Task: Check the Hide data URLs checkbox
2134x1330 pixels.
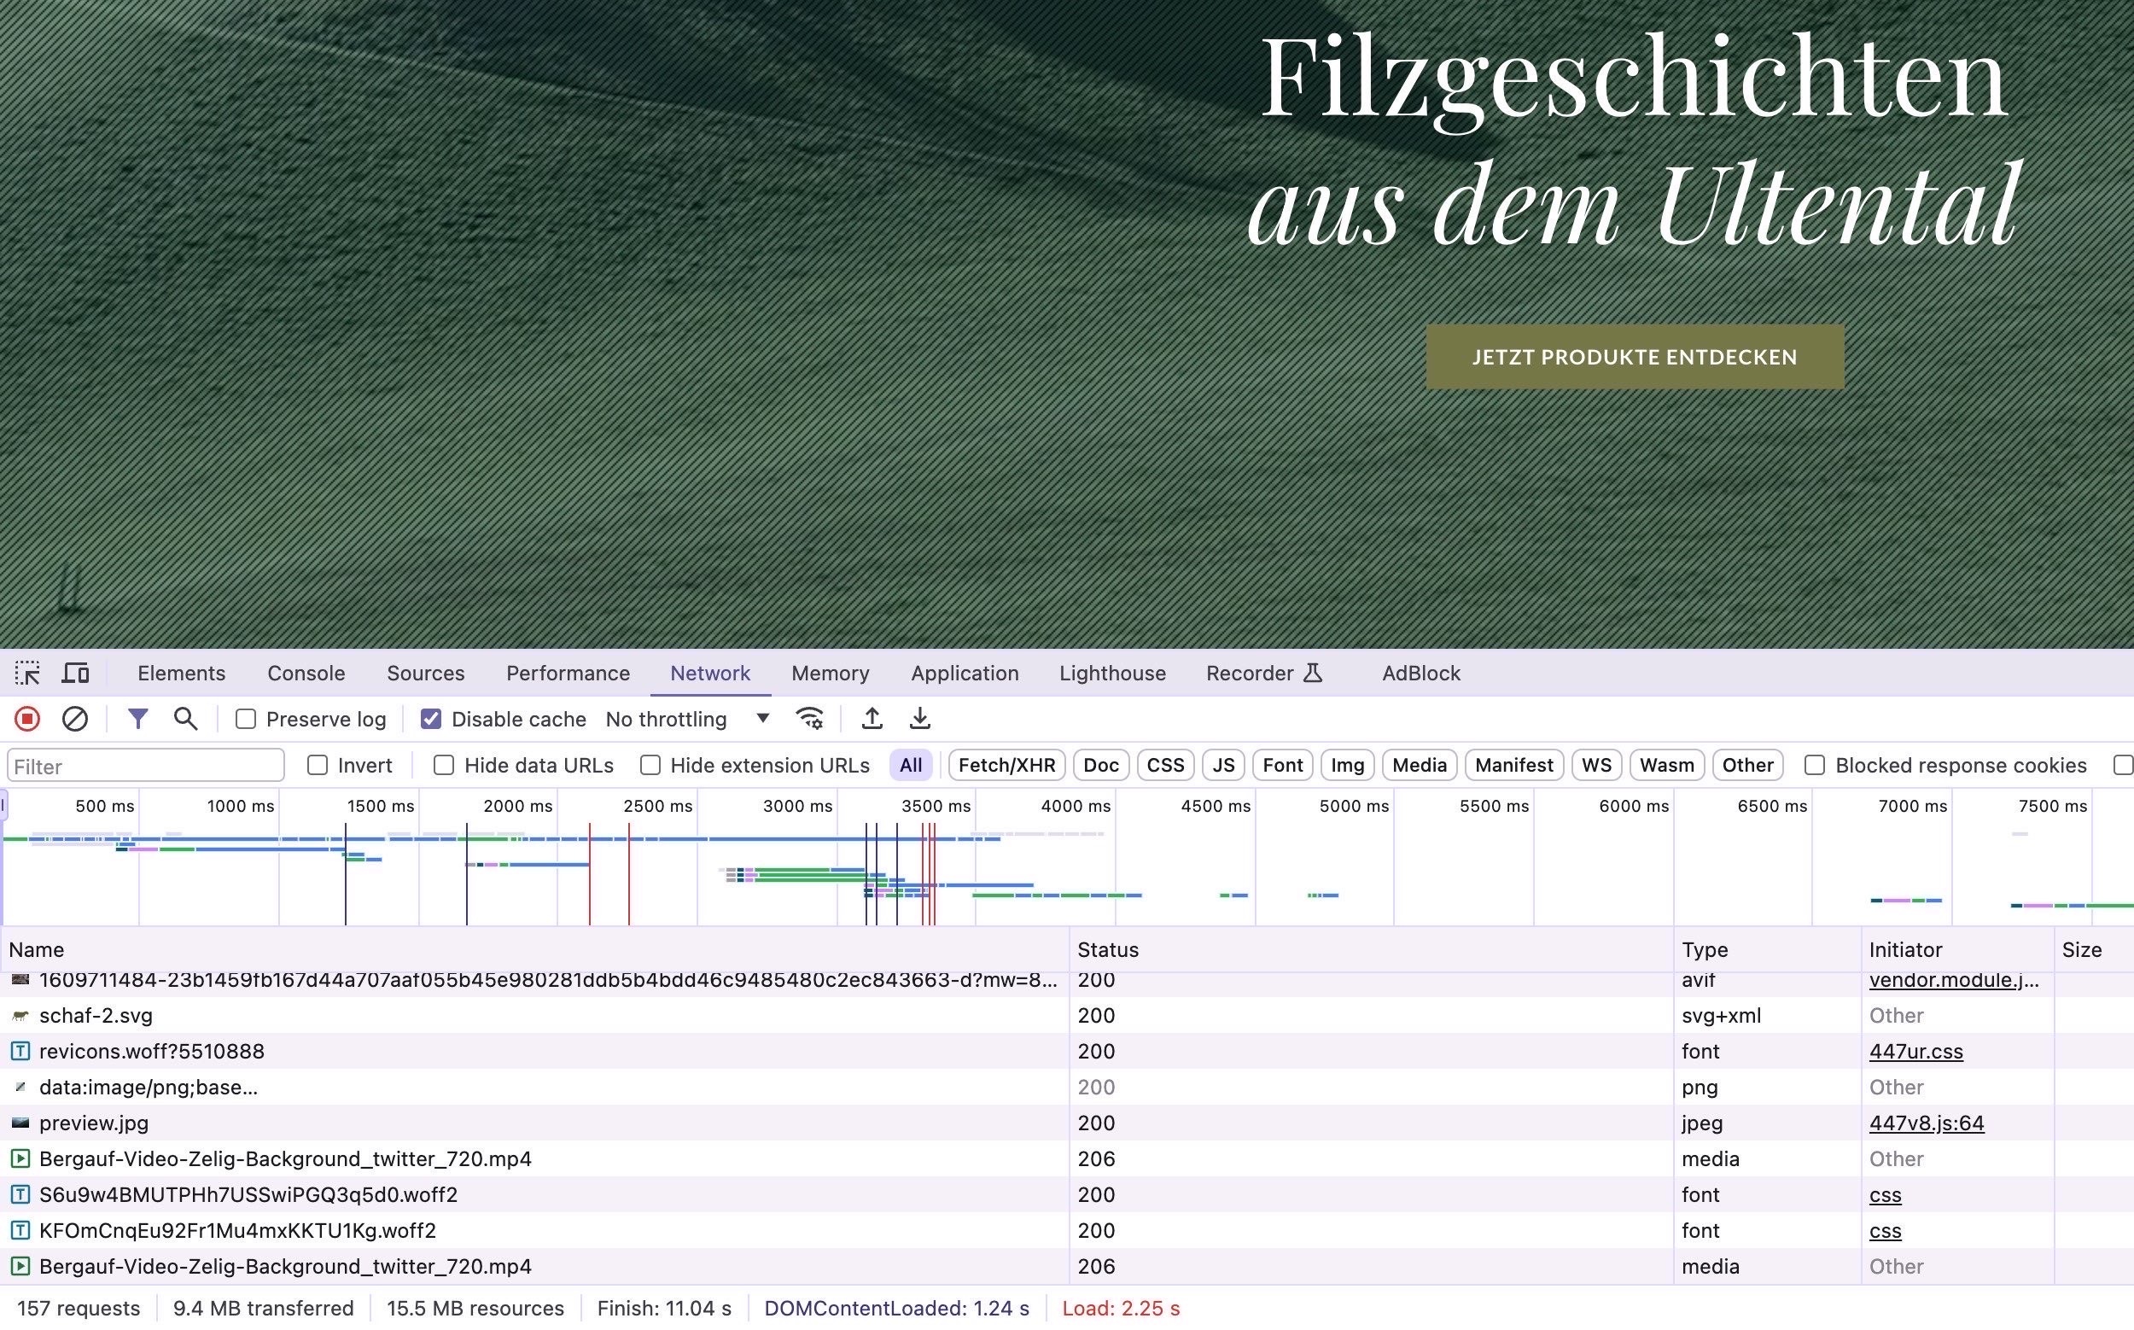Action: 444,766
